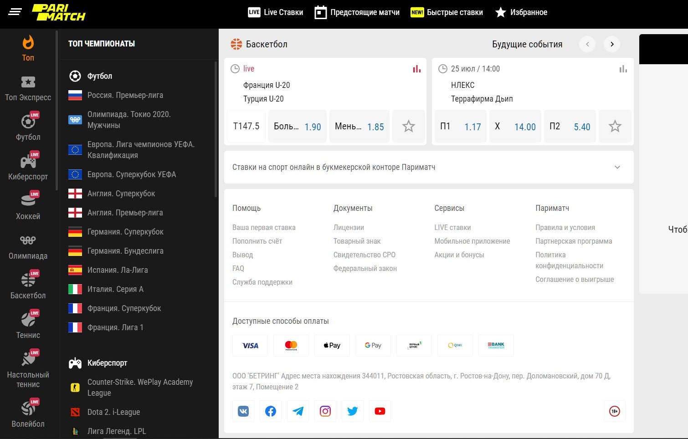Open the Twitter page
This screenshot has width=688, height=439.
click(x=353, y=411)
